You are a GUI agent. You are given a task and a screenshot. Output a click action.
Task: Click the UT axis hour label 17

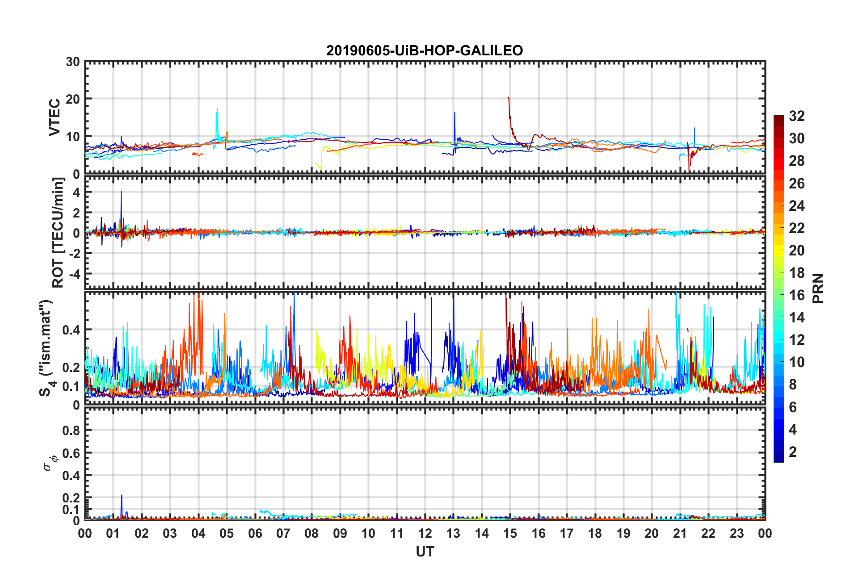tap(567, 533)
